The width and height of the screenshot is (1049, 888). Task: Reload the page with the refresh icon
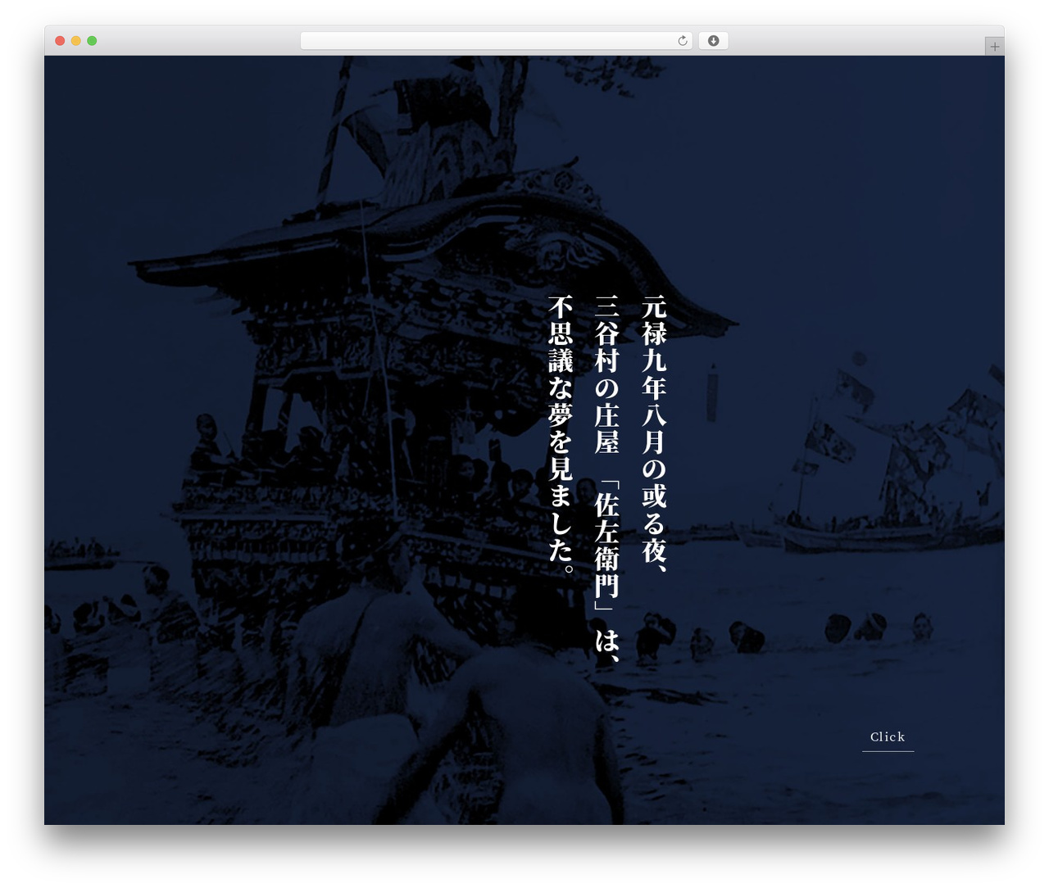coord(682,41)
